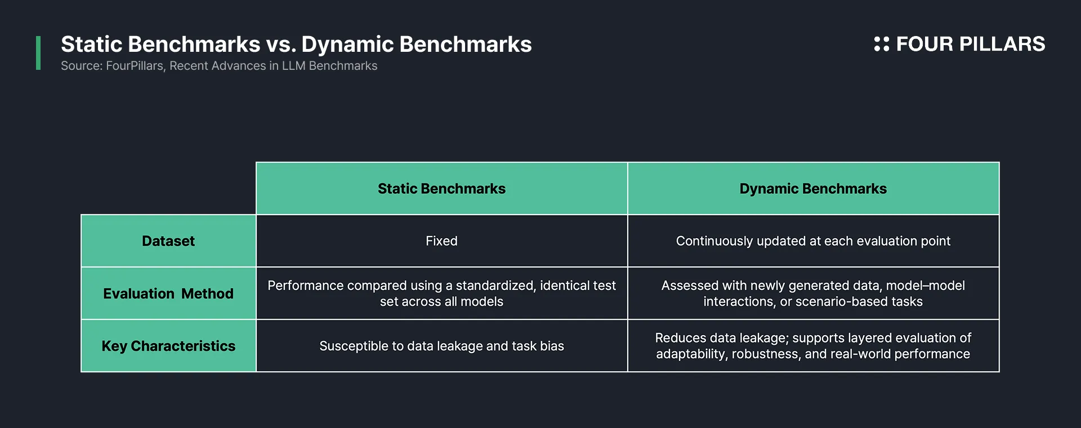This screenshot has width=1081, height=428.
Task: Select the title 'Static Benchmarks vs. Dynamic Benchmarks'
Action: point(296,44)
